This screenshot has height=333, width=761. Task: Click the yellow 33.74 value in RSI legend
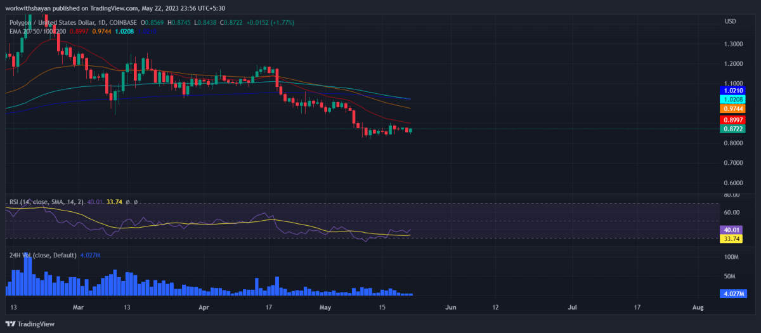114,202
